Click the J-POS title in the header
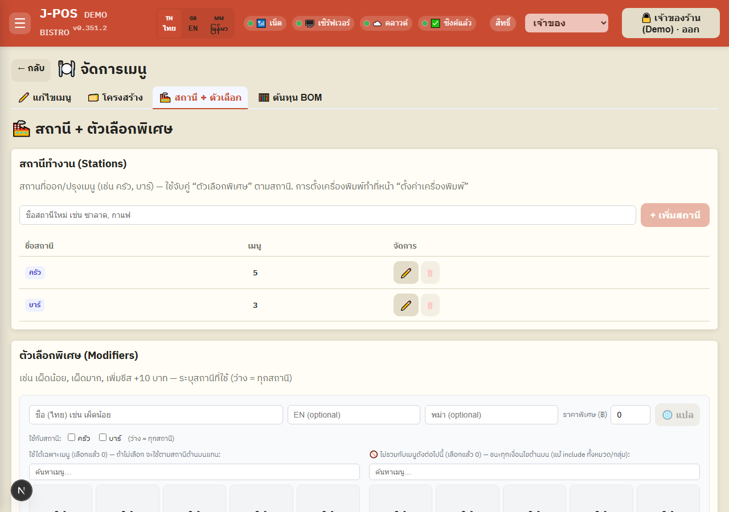Viewport: 729px width, 512px height. point(59,14)
